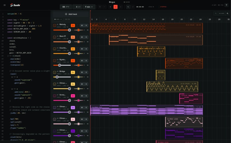Click the note icon of Melody track
Screen dimensions: 231x143
point(54,26)
